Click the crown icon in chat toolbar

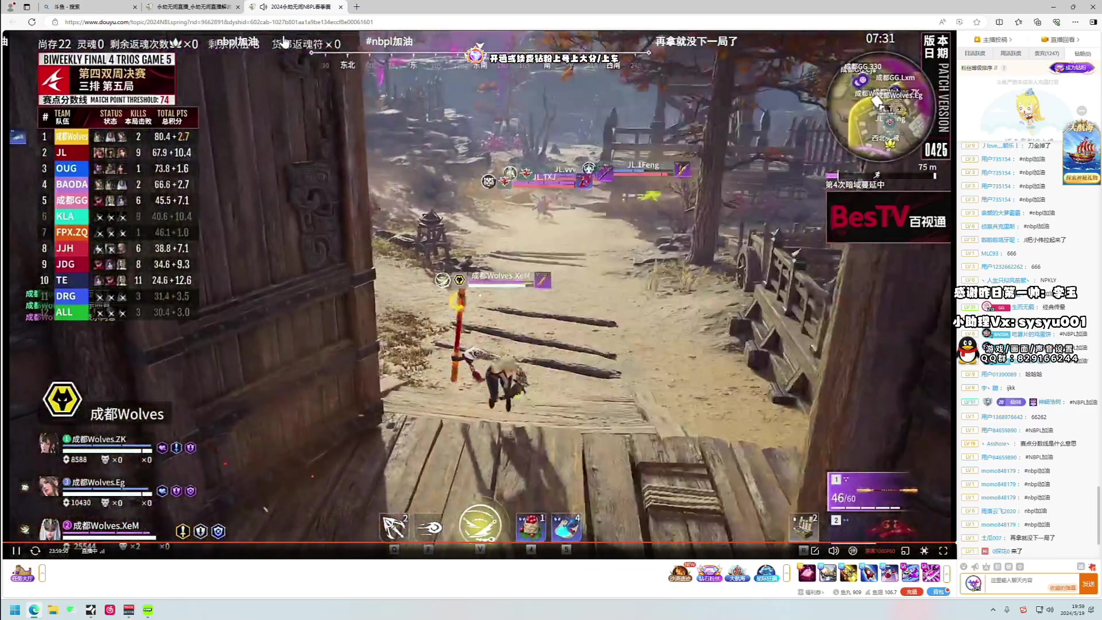(986, 567)
